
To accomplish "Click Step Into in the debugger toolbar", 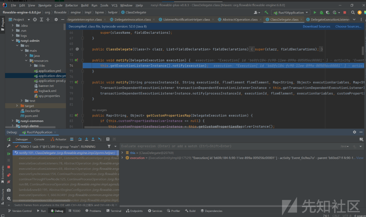I will (x=86, y=139).
